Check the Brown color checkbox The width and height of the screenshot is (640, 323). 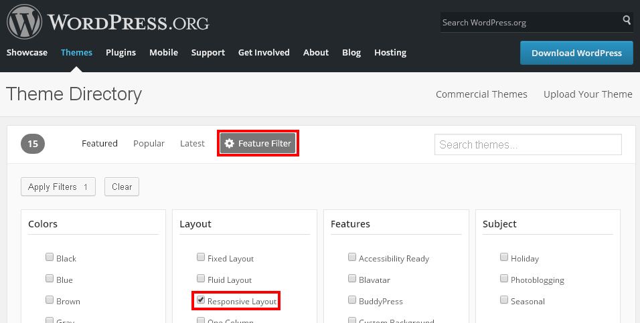(50, 300)
